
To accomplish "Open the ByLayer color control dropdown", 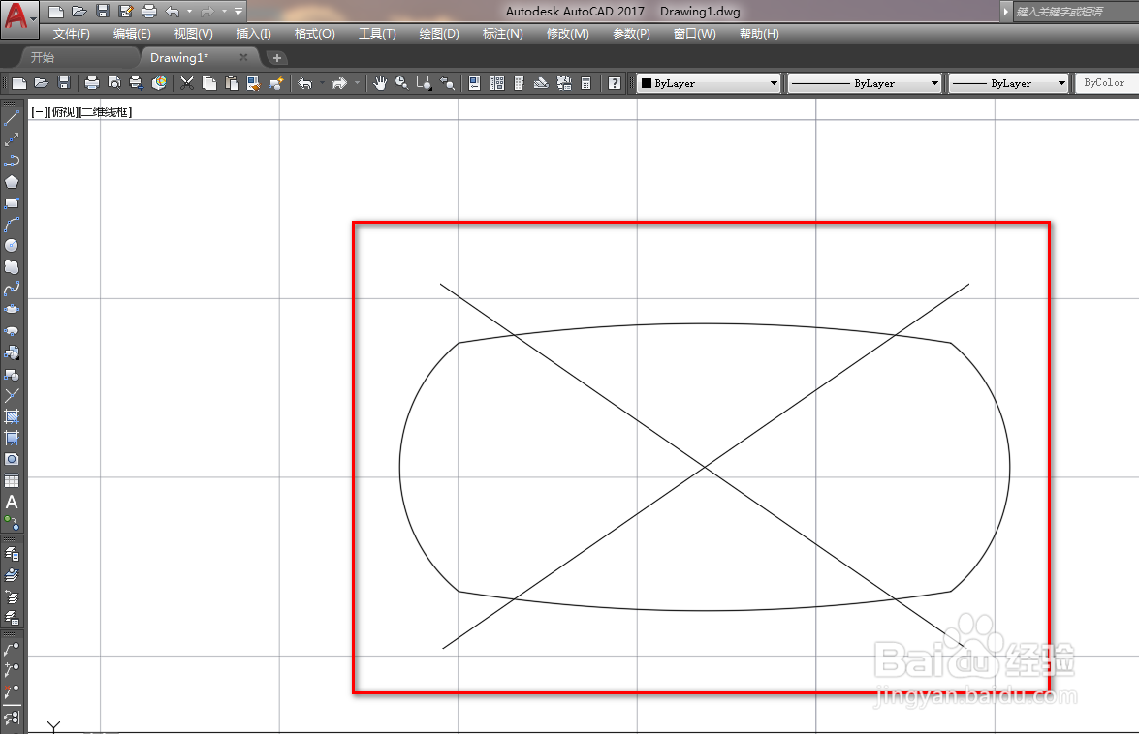I will 709,83.
